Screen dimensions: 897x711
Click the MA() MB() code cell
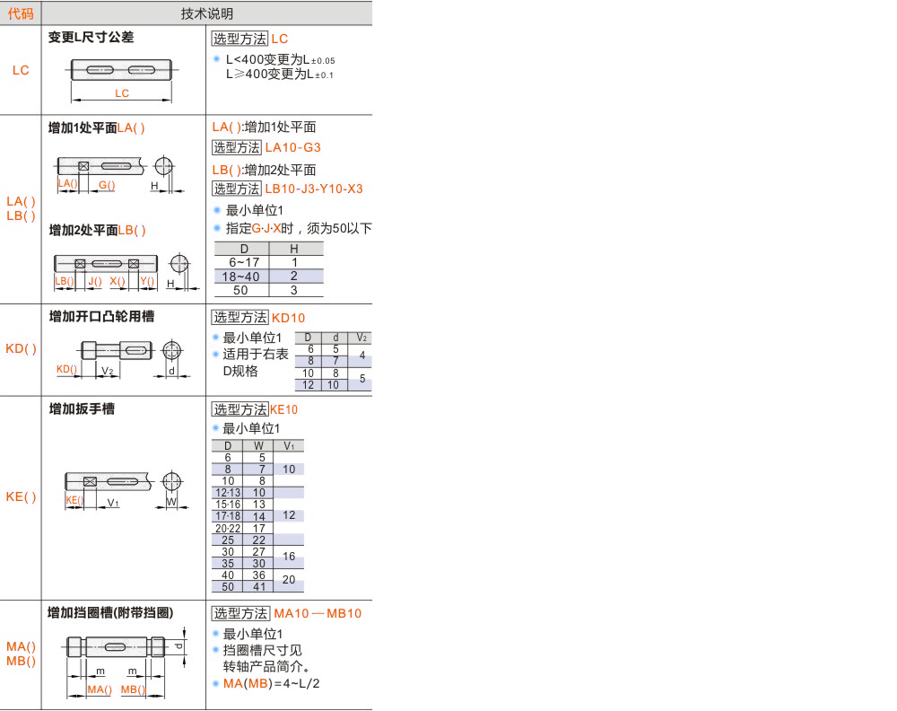tap(21, 654)
